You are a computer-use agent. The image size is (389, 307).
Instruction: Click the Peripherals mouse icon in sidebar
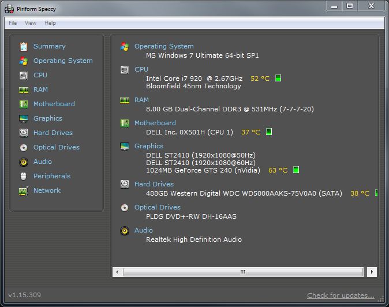(24, 176)
